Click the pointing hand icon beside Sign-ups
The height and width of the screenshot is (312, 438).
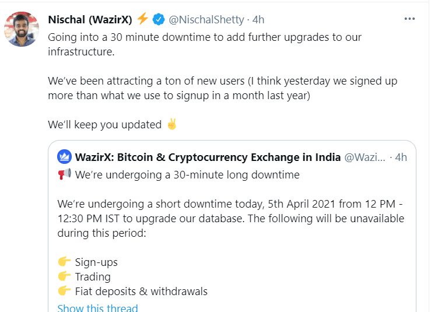click(64, 262)
